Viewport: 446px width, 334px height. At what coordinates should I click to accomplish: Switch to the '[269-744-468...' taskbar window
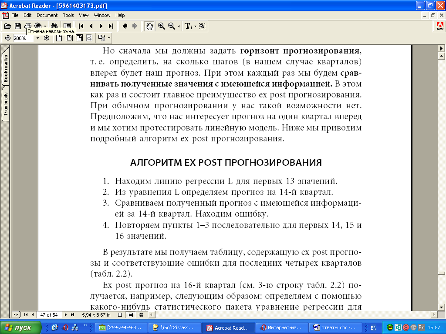click(122, 328)
